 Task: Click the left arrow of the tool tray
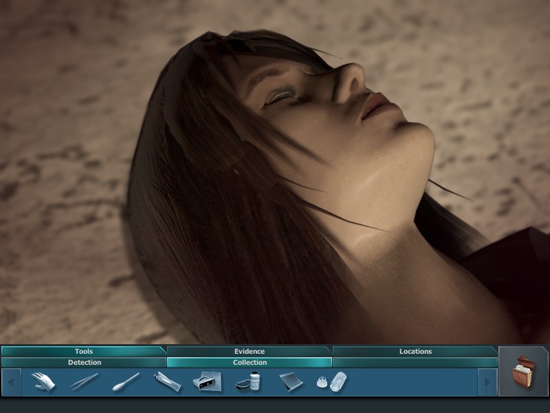point(11,382)
